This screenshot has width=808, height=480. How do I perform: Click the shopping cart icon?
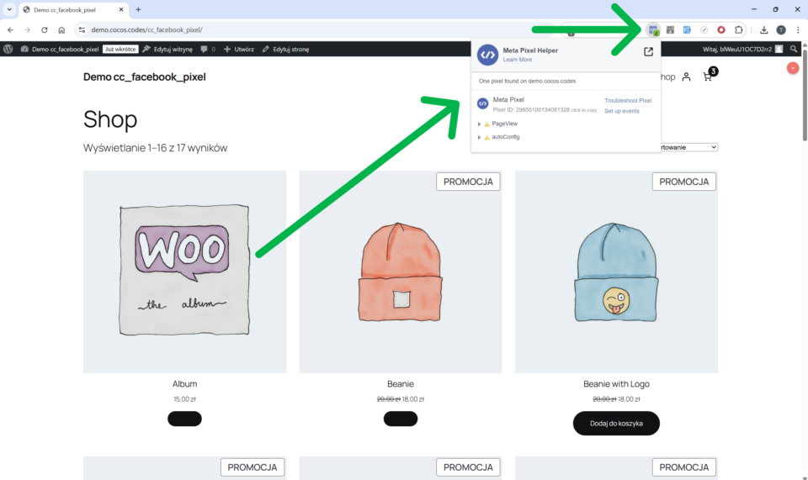708,77
